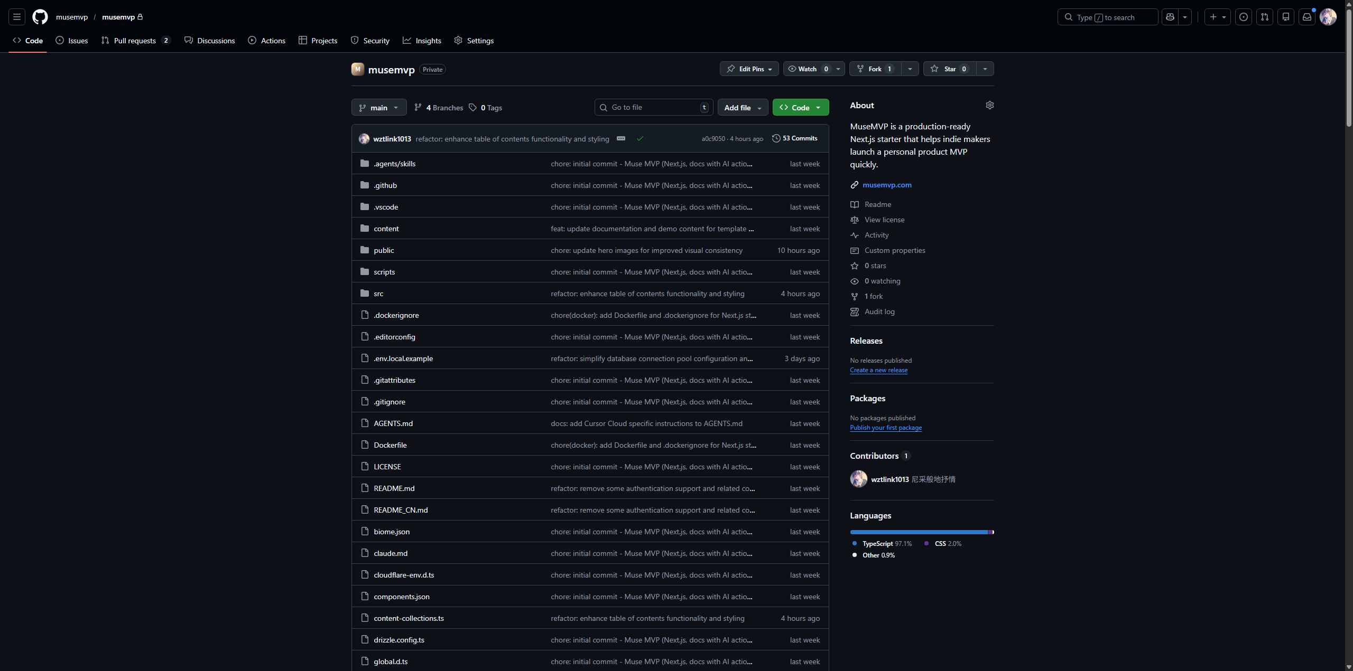Expand the Edit Pins dropdown
1353x671 pixels.
coord(749,69)
